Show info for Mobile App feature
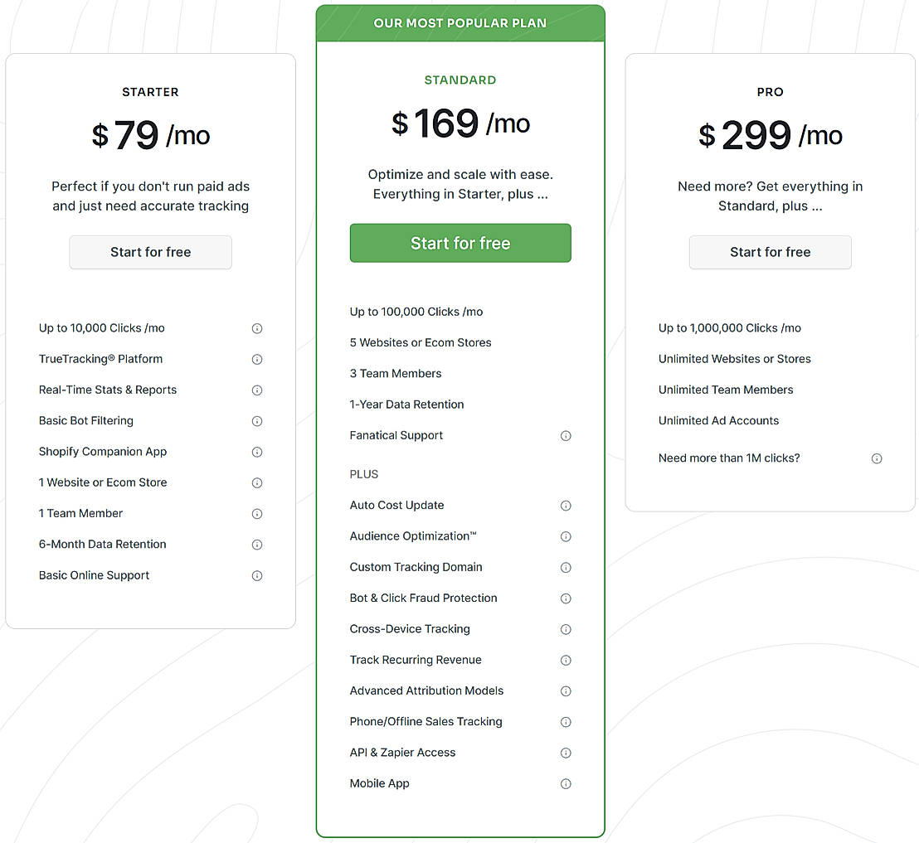Viewport: 919px width, 843px height. [566, 784]
